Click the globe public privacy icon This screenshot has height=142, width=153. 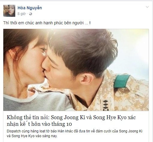(31, 14)
